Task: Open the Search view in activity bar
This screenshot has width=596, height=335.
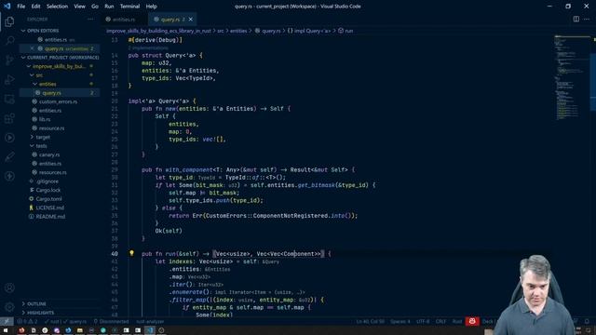Action: [x=9, y=41]
